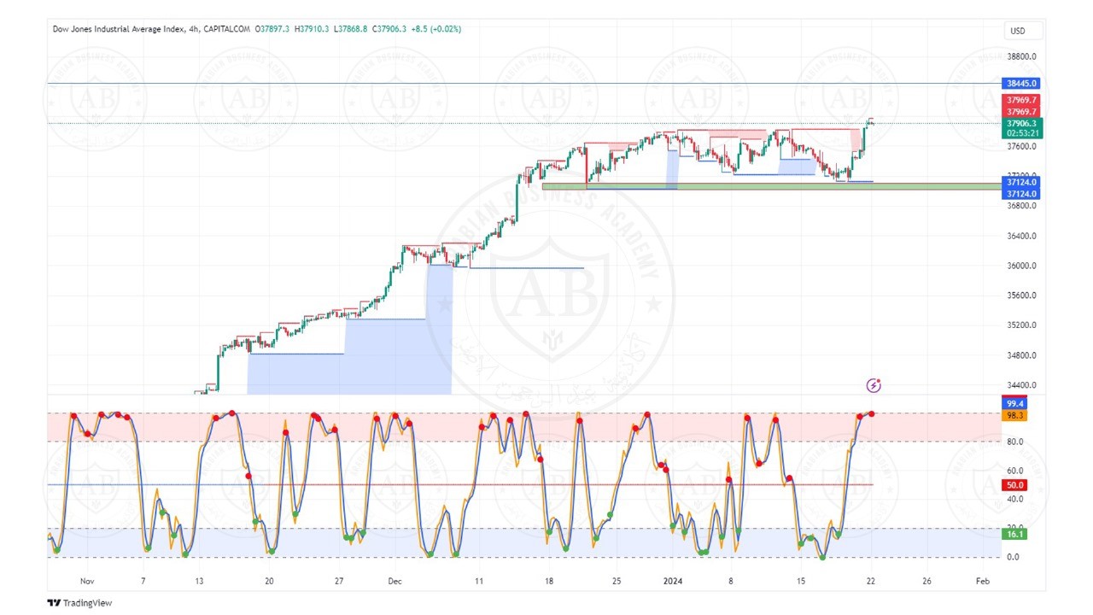Click the Nov label on time axis

click(x=86, y=581)
